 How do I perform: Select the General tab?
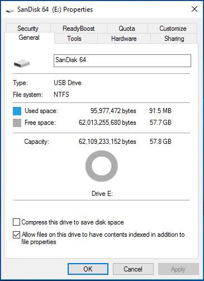[29, 38]
